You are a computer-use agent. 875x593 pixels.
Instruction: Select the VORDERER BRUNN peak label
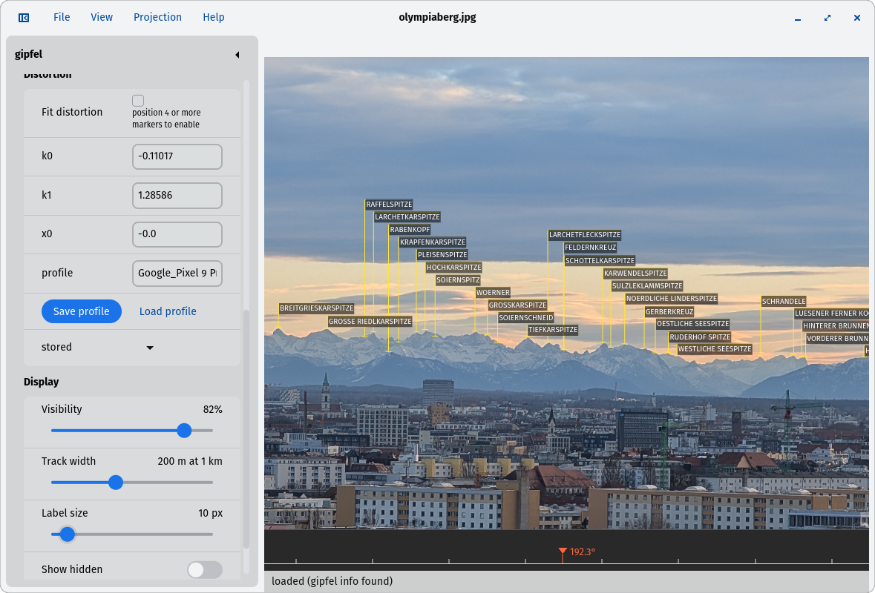coord(837,338)
